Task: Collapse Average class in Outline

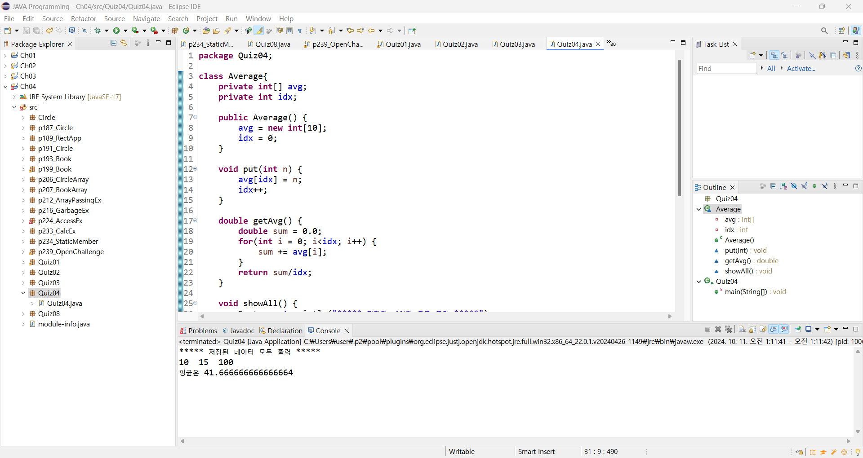Action: pyautogui.click(x=699, y=209)
